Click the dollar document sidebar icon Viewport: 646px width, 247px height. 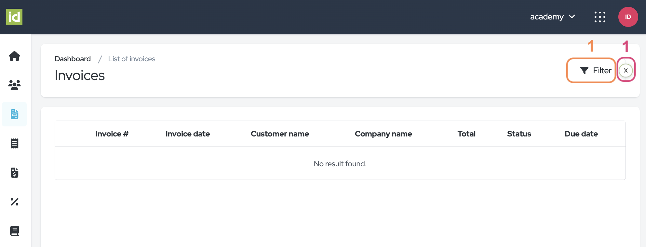click(x=14, y=172)
